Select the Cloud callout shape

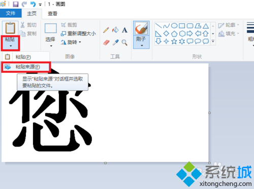pos(206,42)
